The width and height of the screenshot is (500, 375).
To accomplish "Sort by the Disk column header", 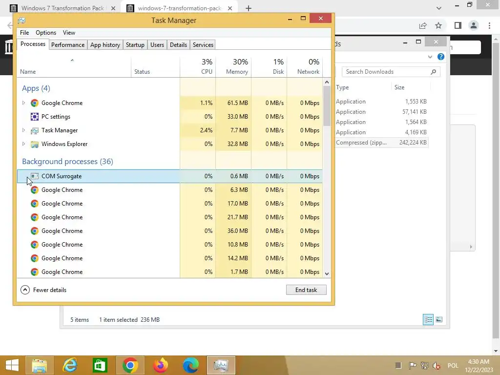I will click(x=269, y=66).
